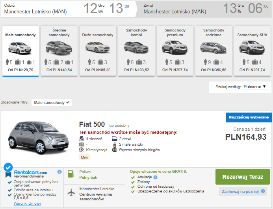
Task: Click the price PLN164,93
Action: (x=246, y=137)
